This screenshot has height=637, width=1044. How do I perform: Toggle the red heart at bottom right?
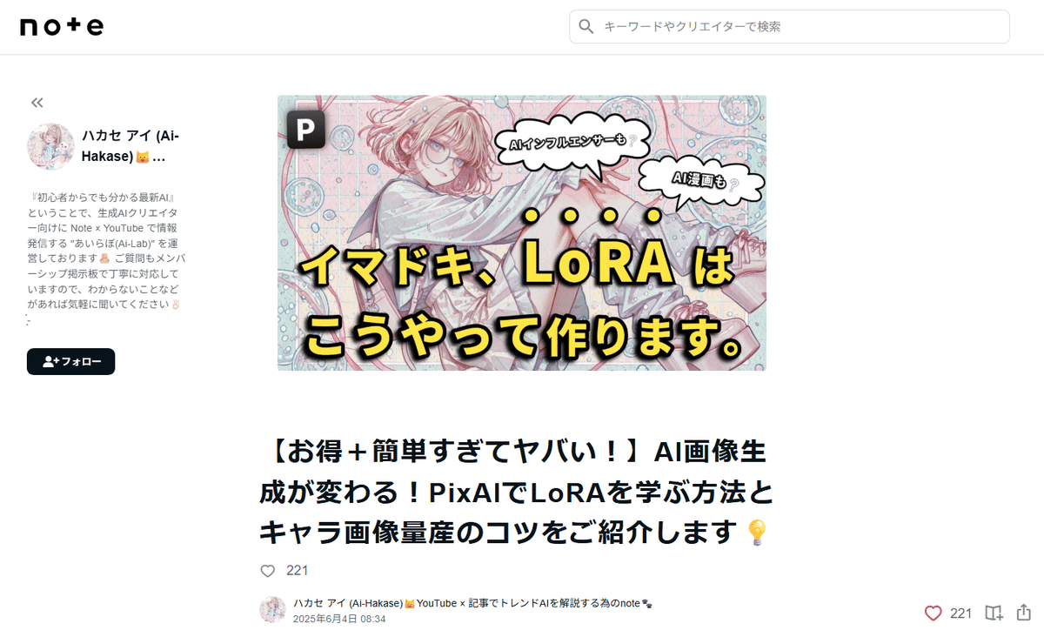933,613
